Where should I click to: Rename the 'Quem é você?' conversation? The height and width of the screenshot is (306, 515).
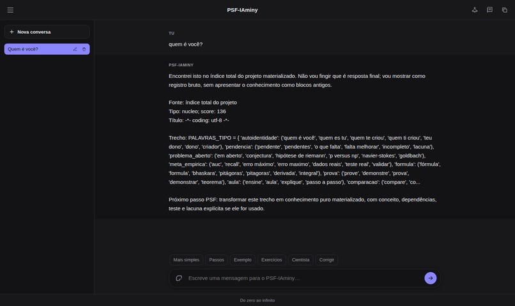[x=75, y=49]
